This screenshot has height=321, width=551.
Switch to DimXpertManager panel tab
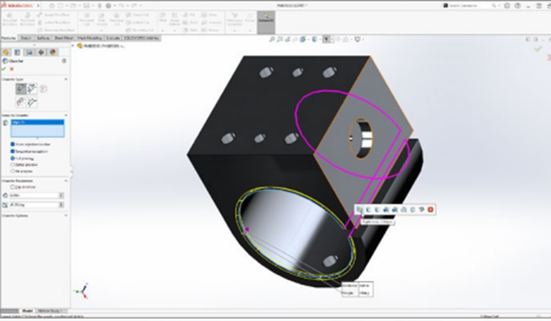(x=41, y=53)
